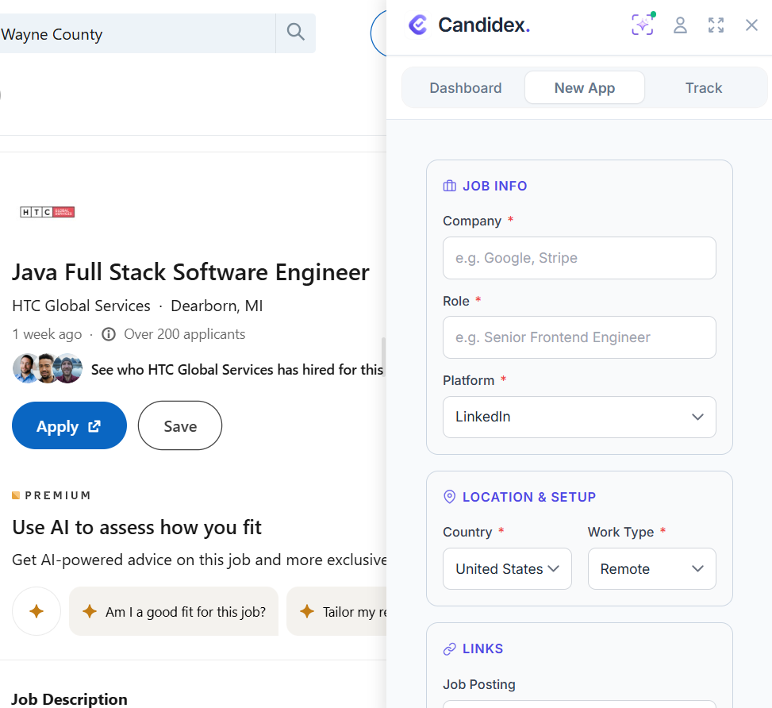Close the Candidex panel
The width and height of the screenshot is (772, 708).
coord(751,25)
